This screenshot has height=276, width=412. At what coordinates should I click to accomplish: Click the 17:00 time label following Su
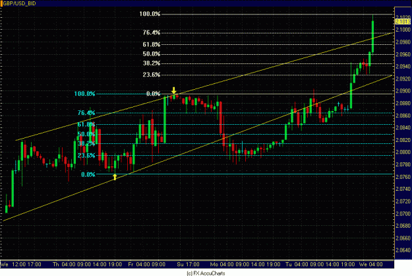(192, 264)
